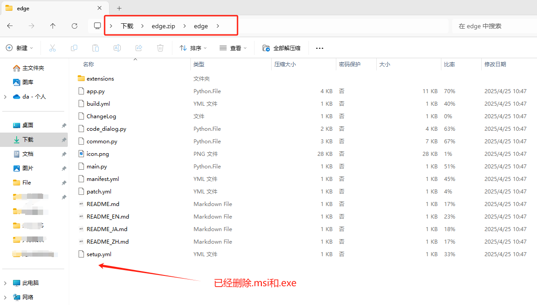Go forward with the forward arrow

pyautogui.click(x=31, y=26)
